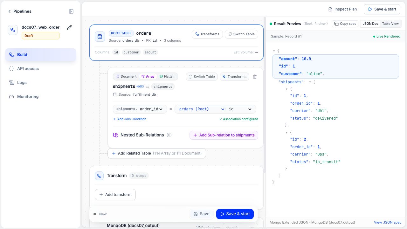This screenshot has width=407, height=229.
Task: Click the pencil icon to rename docs07_web_order
Action: tap(69, 27)
